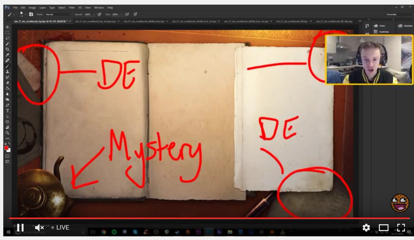The image size is (414, 240).
Task: Select the Move tool in Photoshop toolbar
Action: (8, 27)
